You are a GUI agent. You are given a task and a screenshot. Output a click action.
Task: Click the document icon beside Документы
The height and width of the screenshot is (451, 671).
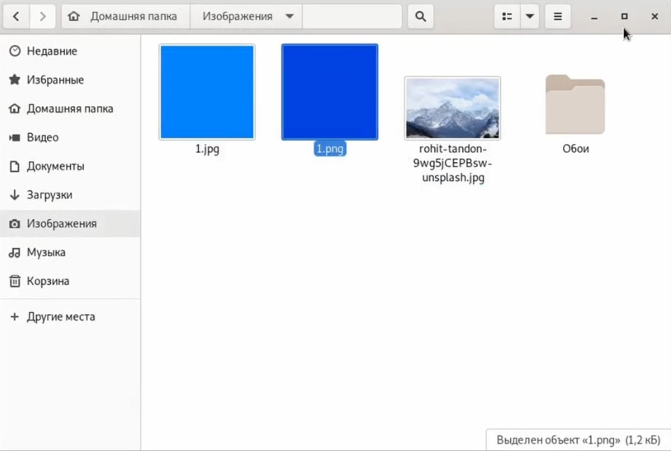click(15, 166)
